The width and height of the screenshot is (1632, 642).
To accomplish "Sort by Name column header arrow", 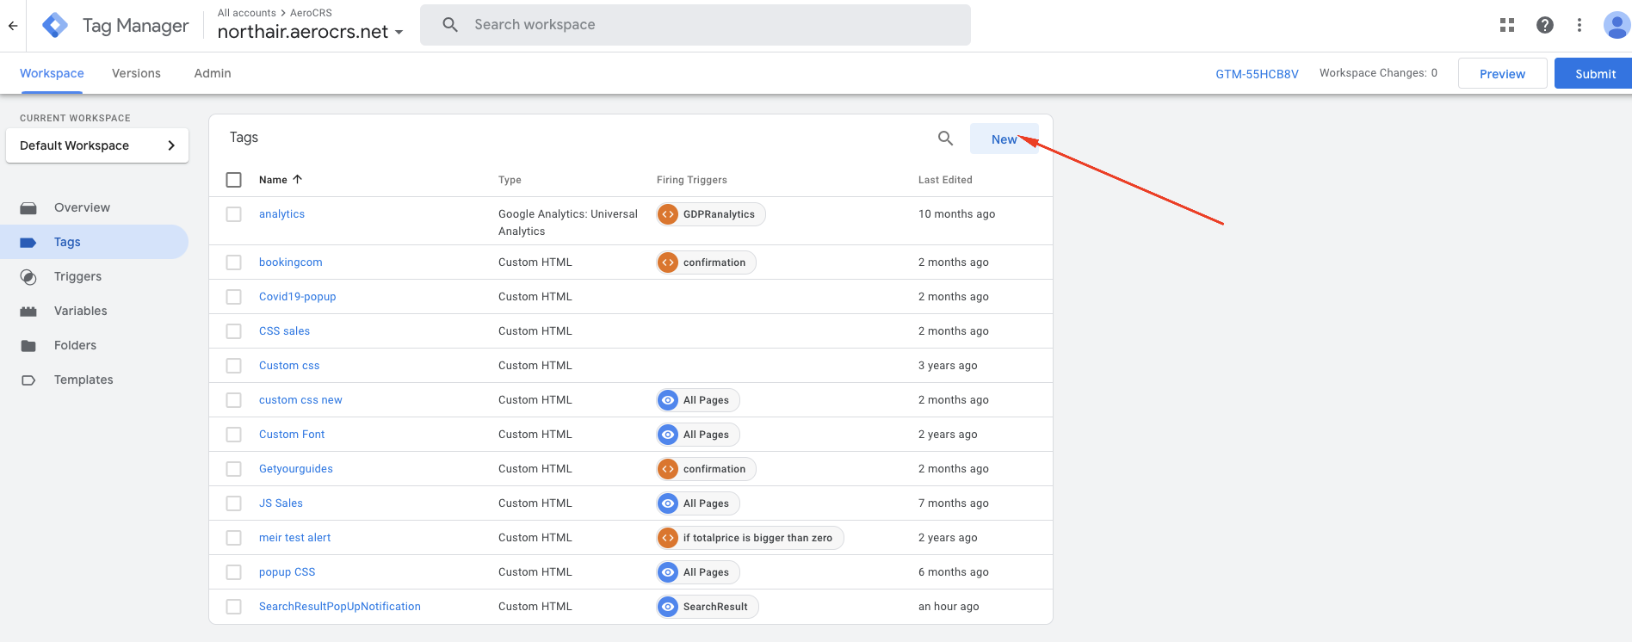I will (x=298, y=179).
